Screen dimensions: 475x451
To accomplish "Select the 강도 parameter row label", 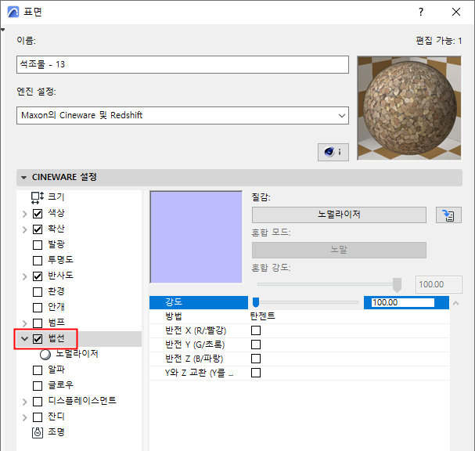I will click(173, 302).
